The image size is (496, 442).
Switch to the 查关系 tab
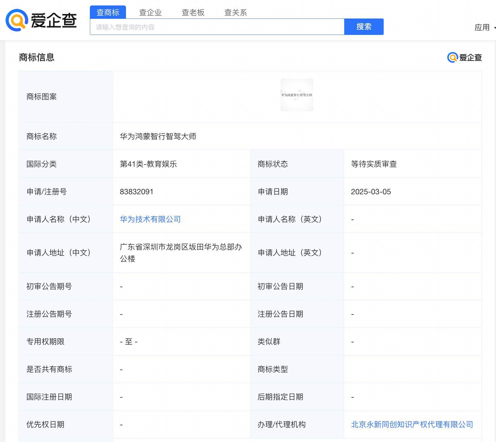(235, 12)
